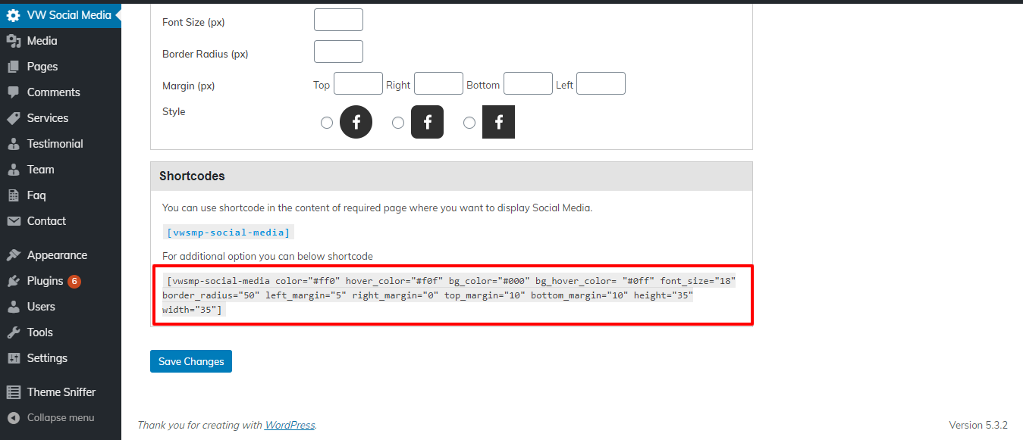The height and width of the screenshot is (440, 1023).
Task: Select the square Facebook icon style
Action: [469, 123]
